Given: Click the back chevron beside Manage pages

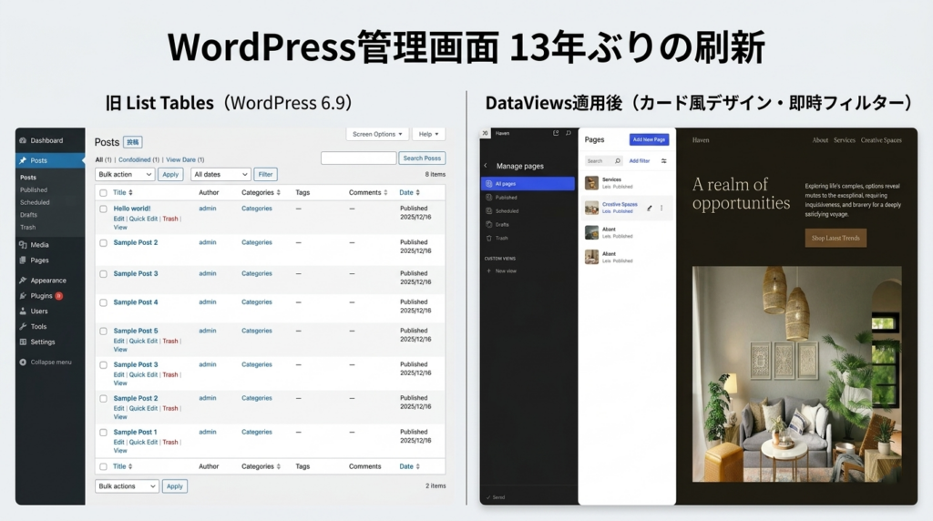Looking at the screenshot, I should point(486,166).
